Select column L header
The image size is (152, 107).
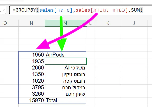coord(90,23)
